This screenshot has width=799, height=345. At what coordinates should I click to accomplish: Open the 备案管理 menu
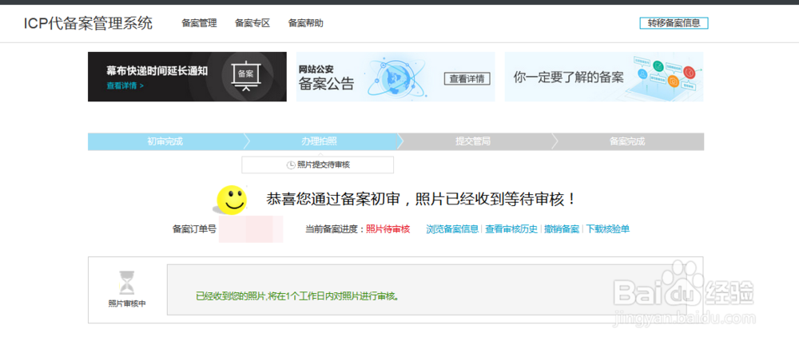click(x=199, y=23)
